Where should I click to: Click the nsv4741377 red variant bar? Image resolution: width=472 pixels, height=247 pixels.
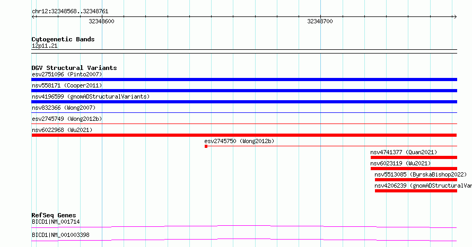[414, 157]
